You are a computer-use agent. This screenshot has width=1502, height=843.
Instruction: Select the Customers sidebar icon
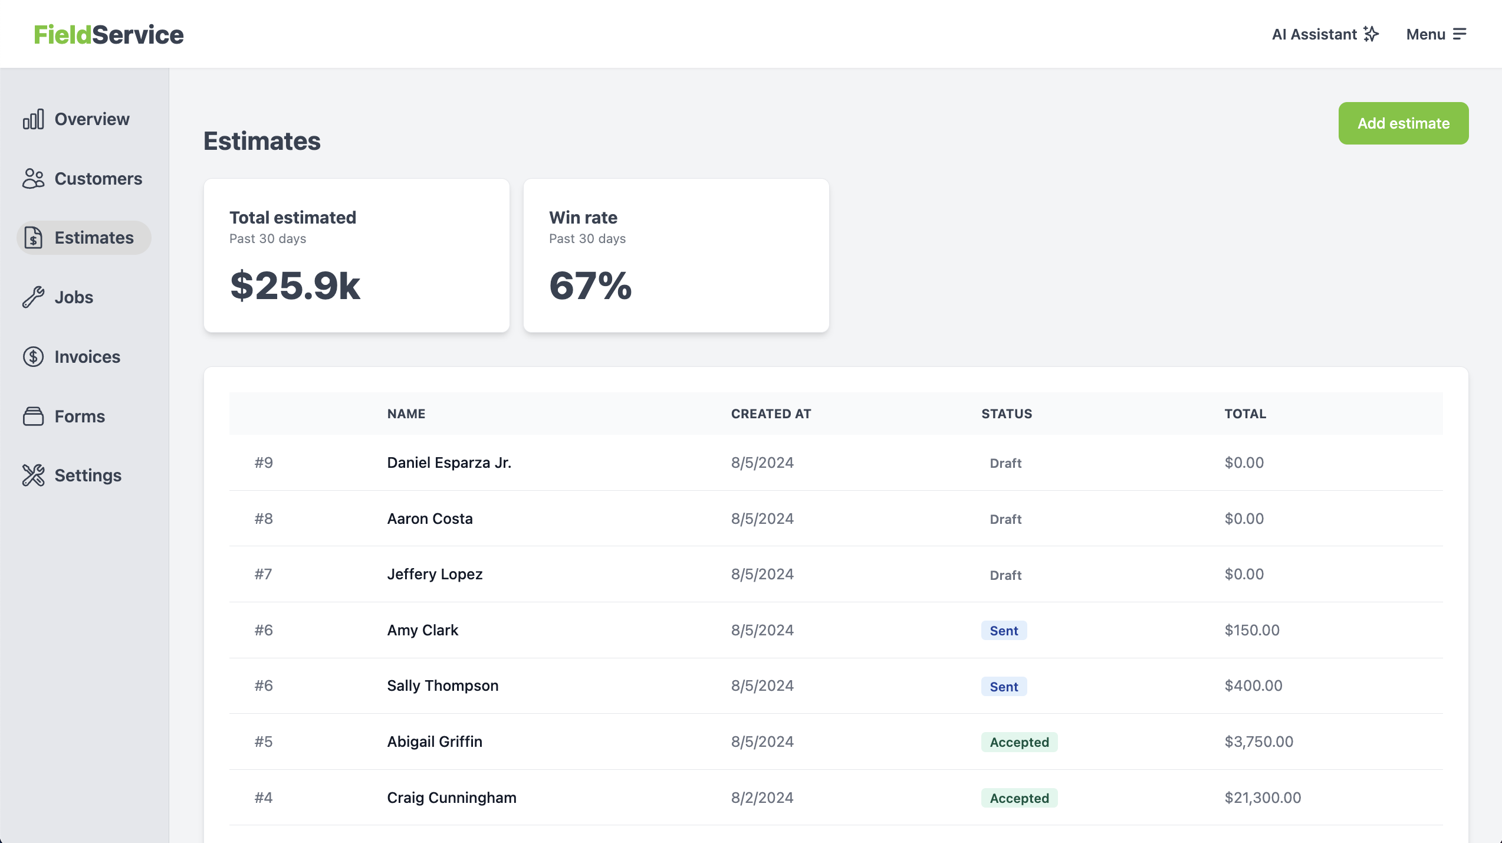[33, 178]
